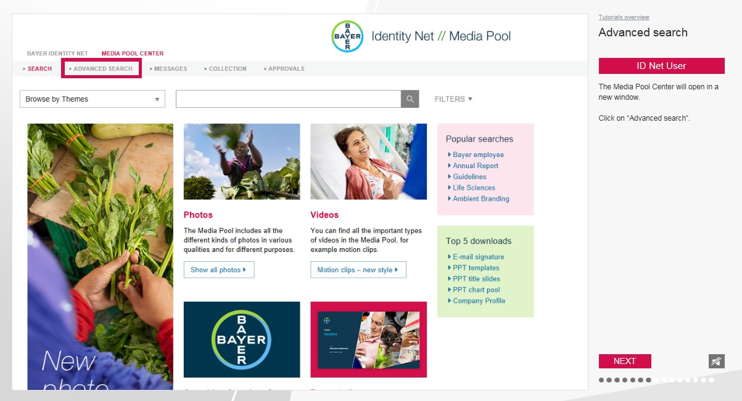Click the NEXT button

[x=625, y=362]
